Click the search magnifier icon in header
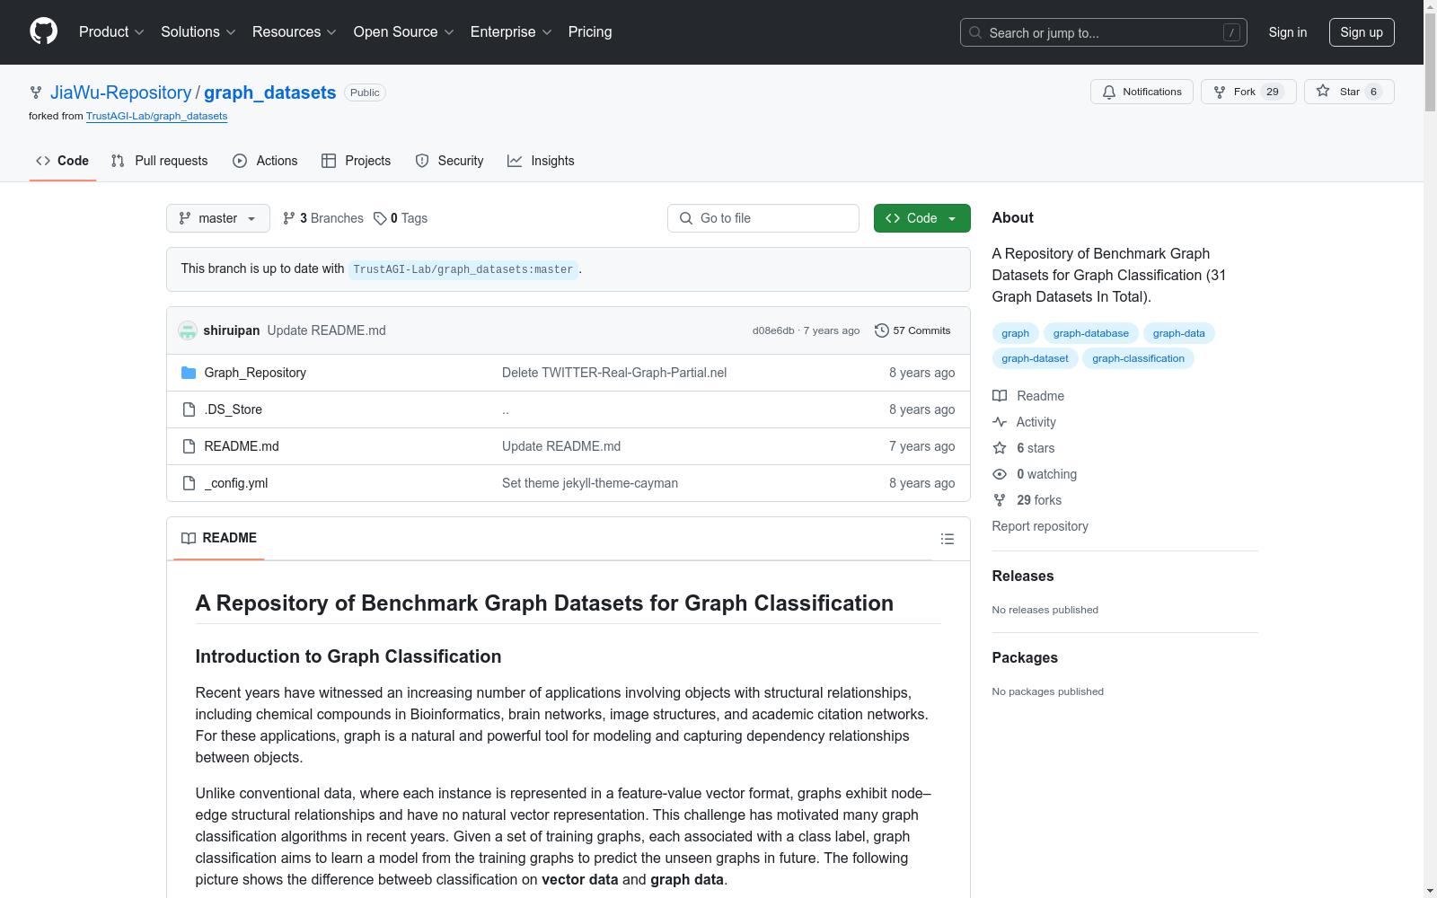Viewport: 1437px width, 898px height. point(975,32)
